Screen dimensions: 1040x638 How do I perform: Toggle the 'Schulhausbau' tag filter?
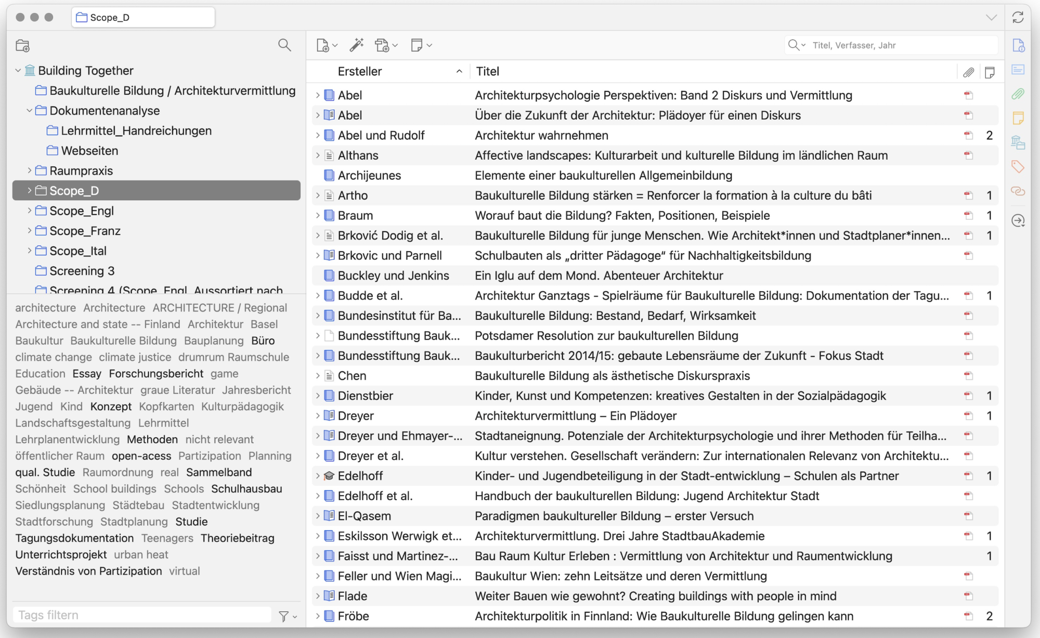(x=246, y=489)
